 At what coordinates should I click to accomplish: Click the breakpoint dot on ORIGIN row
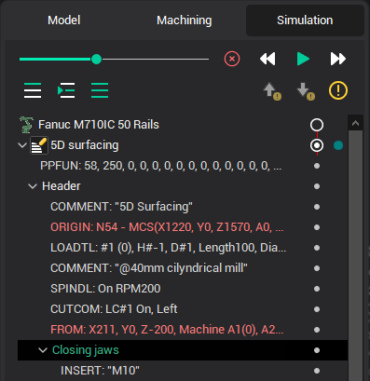click(317, 227)
